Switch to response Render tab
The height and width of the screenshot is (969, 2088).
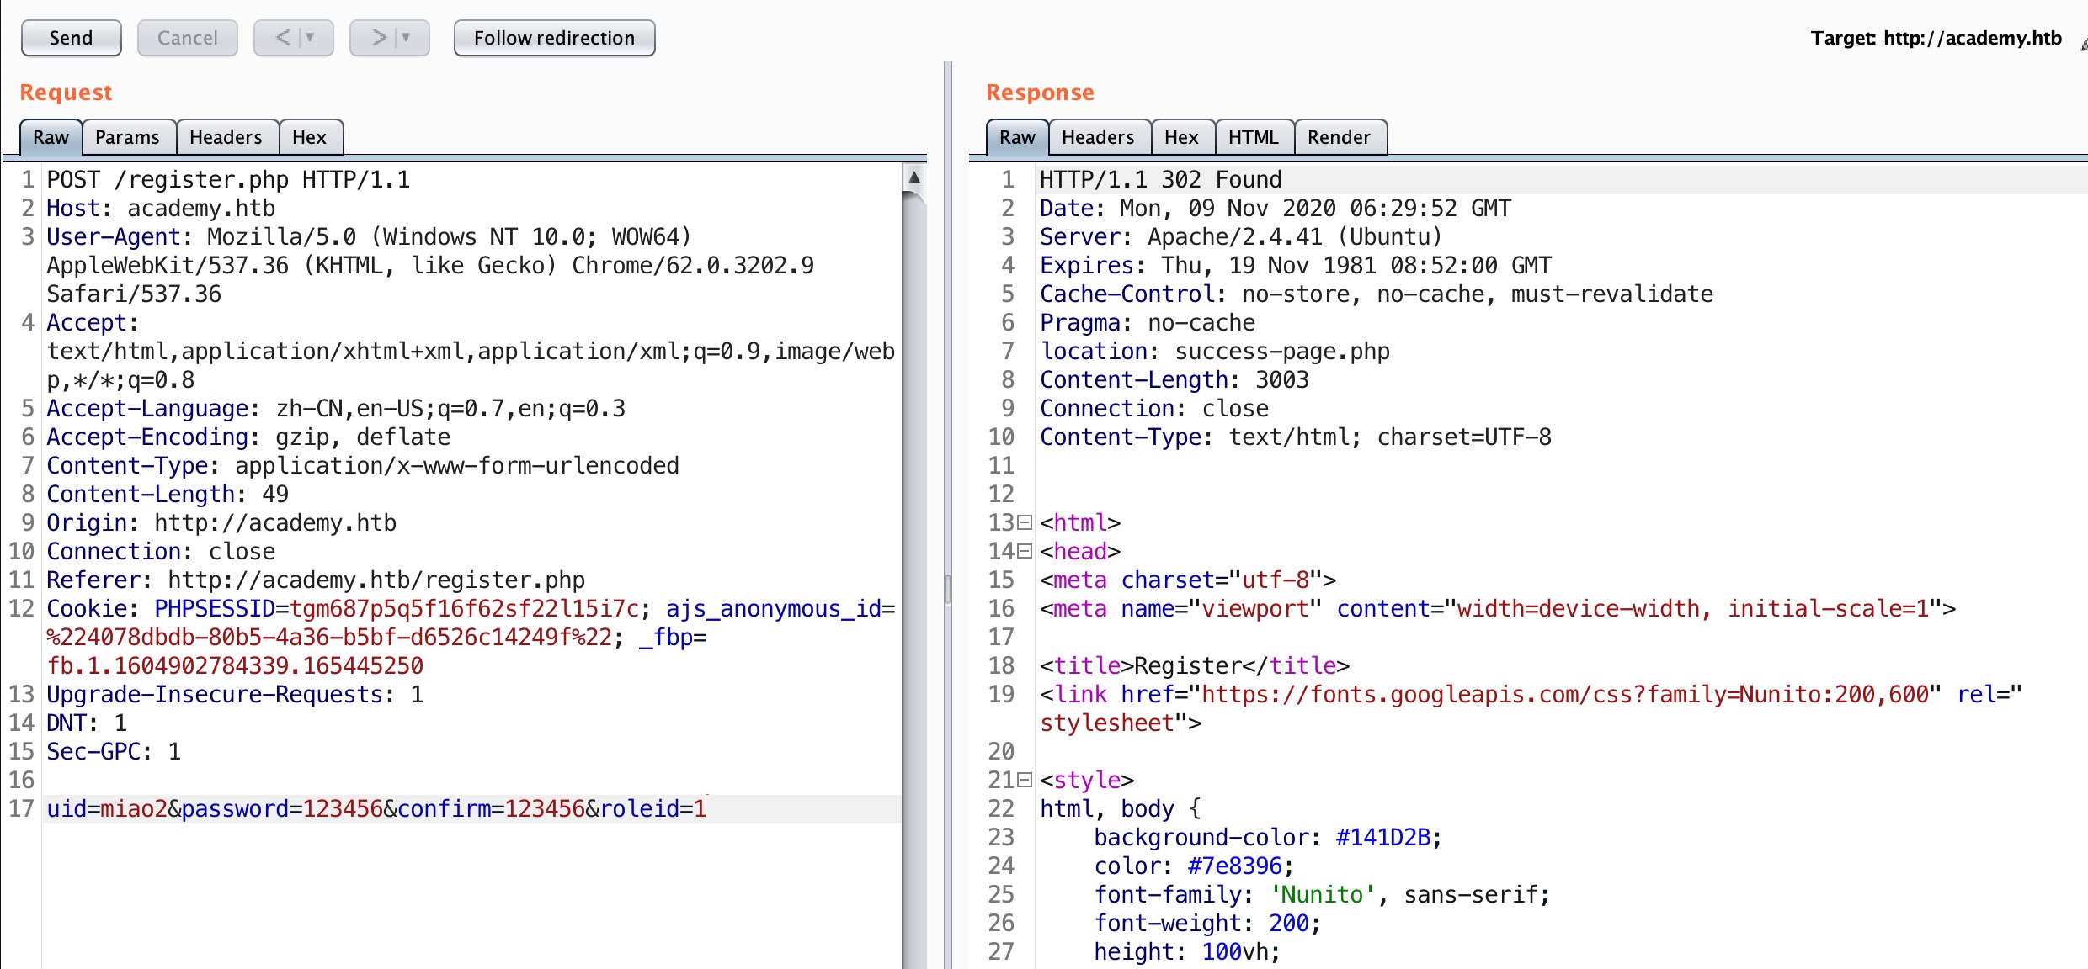tap(1339, 137)
